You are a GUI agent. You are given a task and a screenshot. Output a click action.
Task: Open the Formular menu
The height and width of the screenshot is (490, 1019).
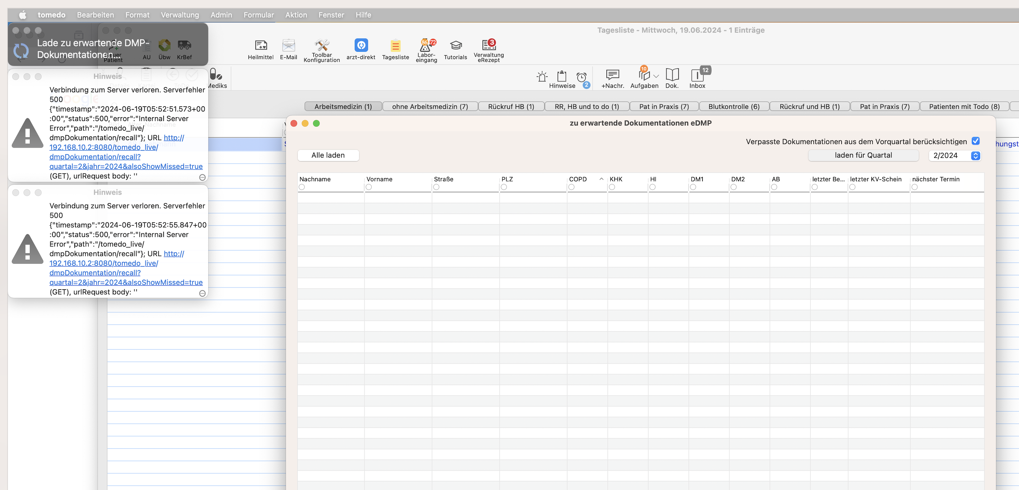[259, 15]
